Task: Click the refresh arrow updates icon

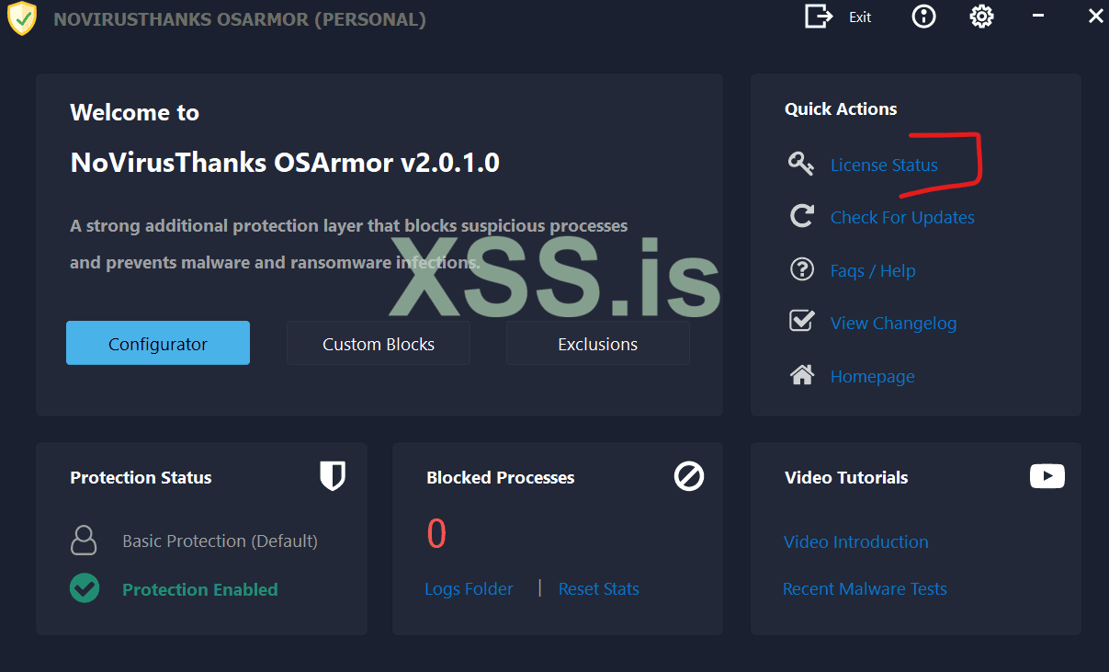Action: click(802, 216)
